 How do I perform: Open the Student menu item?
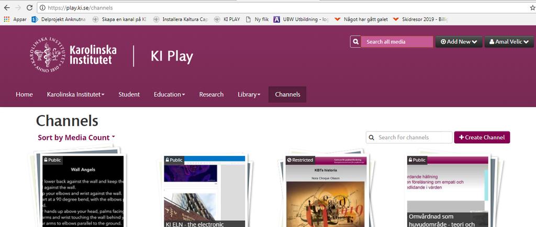129,94
